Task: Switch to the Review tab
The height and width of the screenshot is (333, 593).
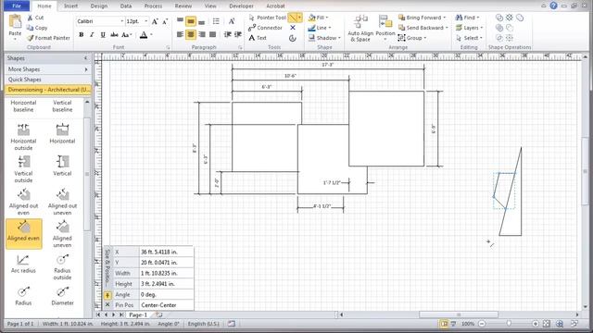Action: (x=183, y=6)
